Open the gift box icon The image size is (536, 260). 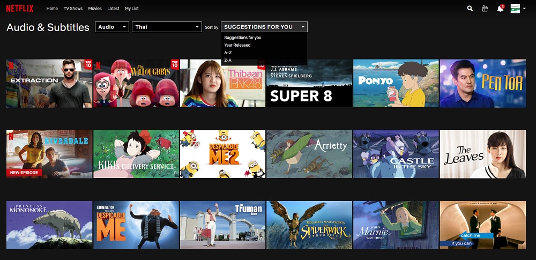tap(485, 9)
